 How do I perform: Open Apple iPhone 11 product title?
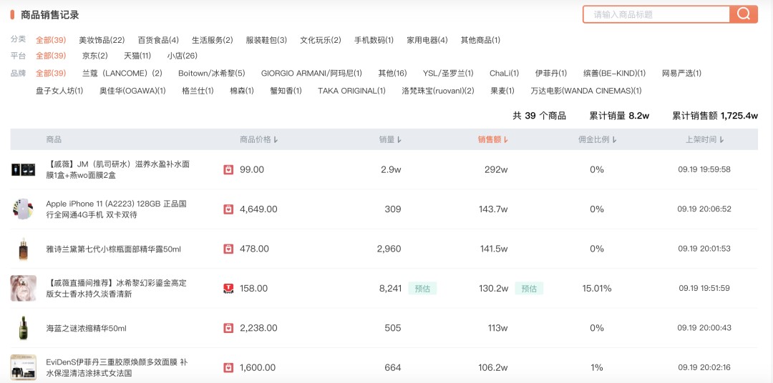[x=117, y=209]
